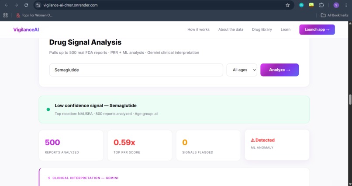Click the 'Low confidence signal — Semaglutide' heading
This screenshot has width=352, height=186.
pyautogui.click(x=96, y=105)
